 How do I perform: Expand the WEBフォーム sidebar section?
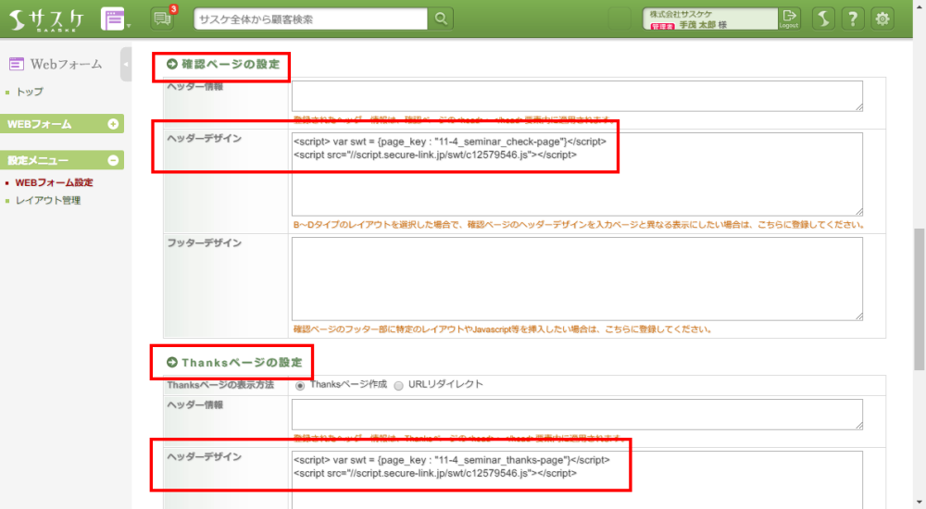pos(113,124)
